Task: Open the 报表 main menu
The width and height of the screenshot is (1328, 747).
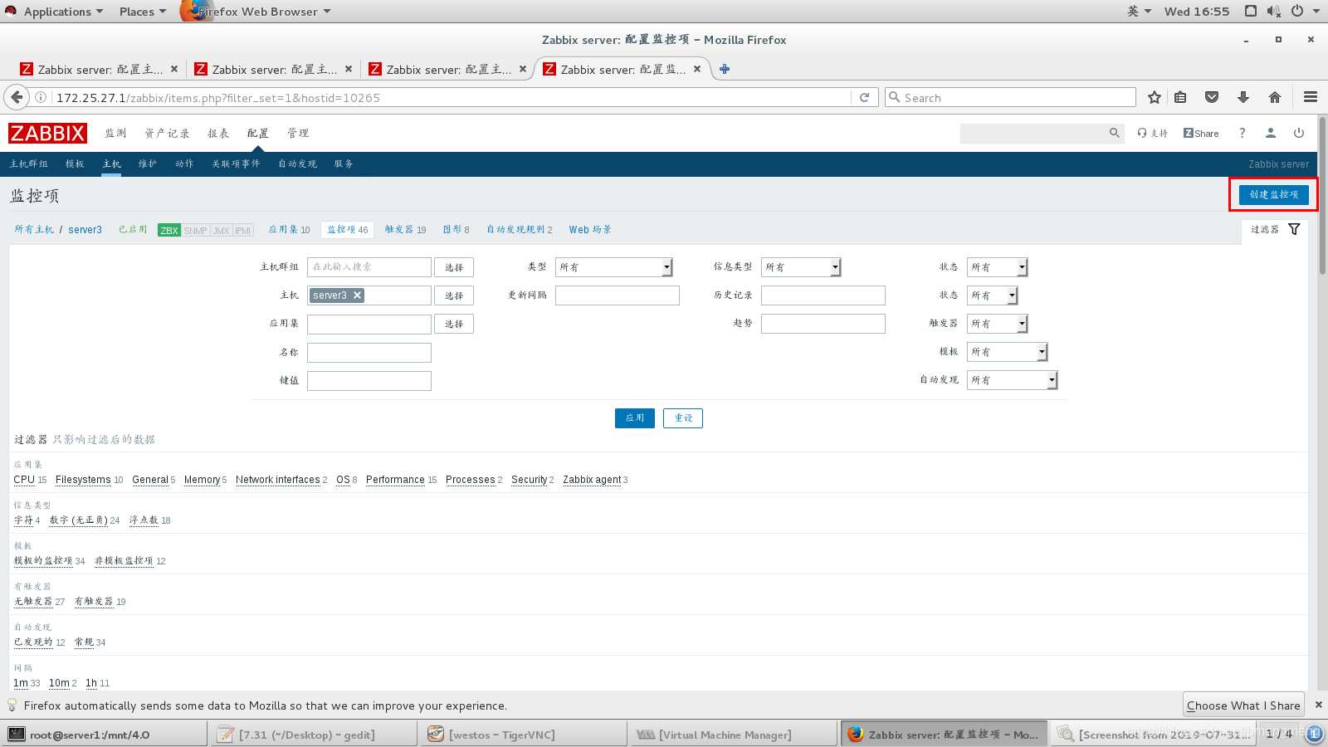Action: pyautogui.click(x=218, y=133)
